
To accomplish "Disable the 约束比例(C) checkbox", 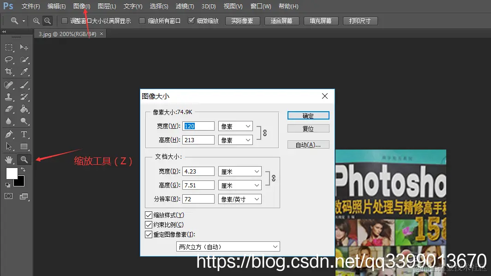I will click(149, 224).
